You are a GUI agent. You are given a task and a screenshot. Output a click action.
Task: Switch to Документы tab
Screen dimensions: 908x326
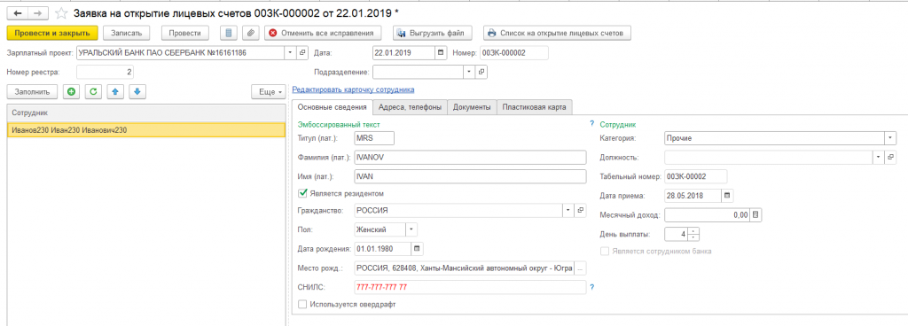472,107
